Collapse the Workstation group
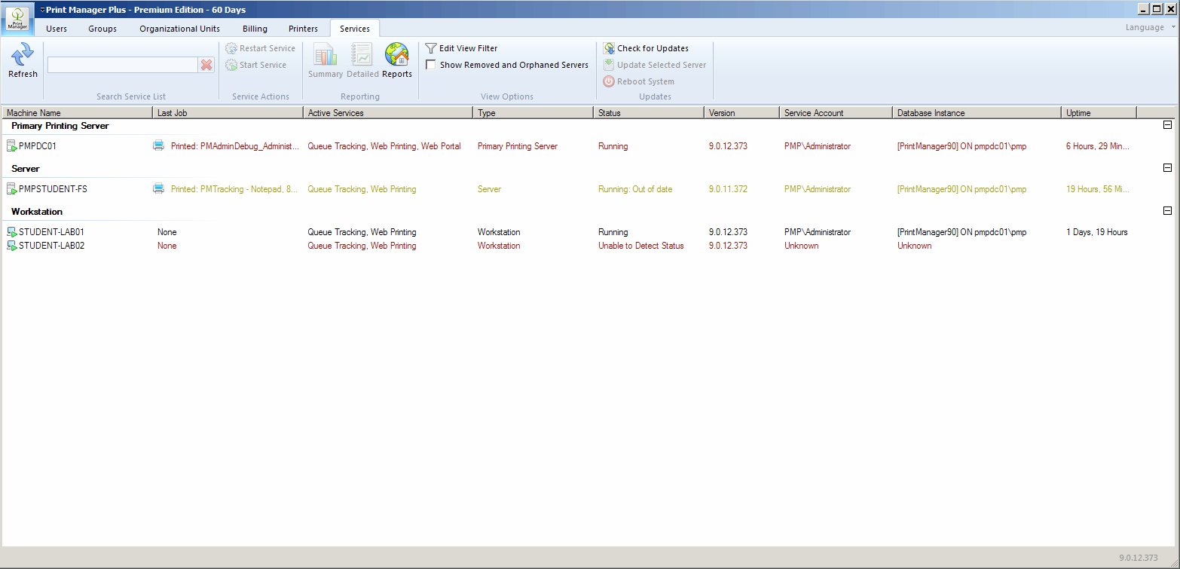This screenshot has height=569, width=1180. pos(1168,211)
